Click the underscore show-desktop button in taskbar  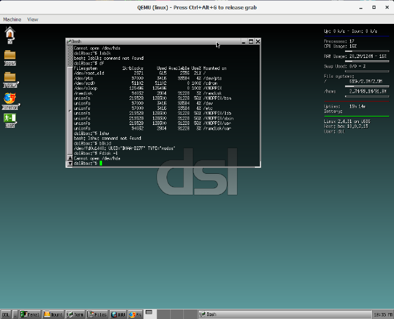click(15, 314)
